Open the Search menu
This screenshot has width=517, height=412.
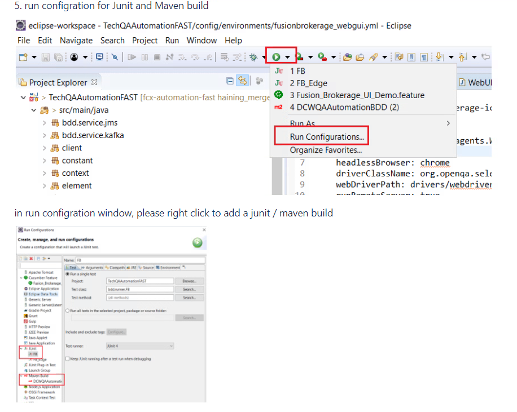(x=112, y=41)
